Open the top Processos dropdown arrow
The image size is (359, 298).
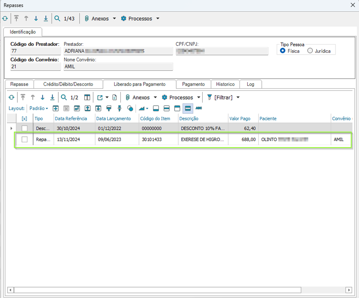click(158, 19)
